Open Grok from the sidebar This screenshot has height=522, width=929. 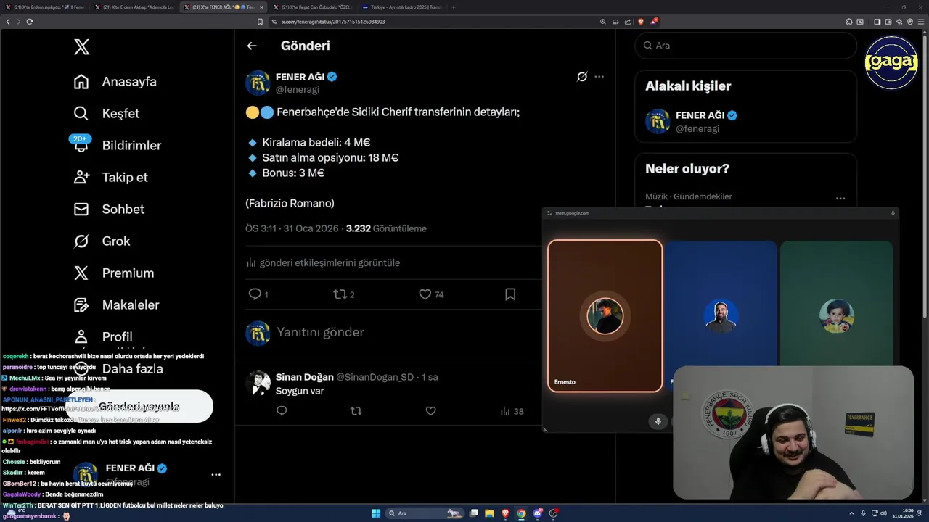click(102, 241)
